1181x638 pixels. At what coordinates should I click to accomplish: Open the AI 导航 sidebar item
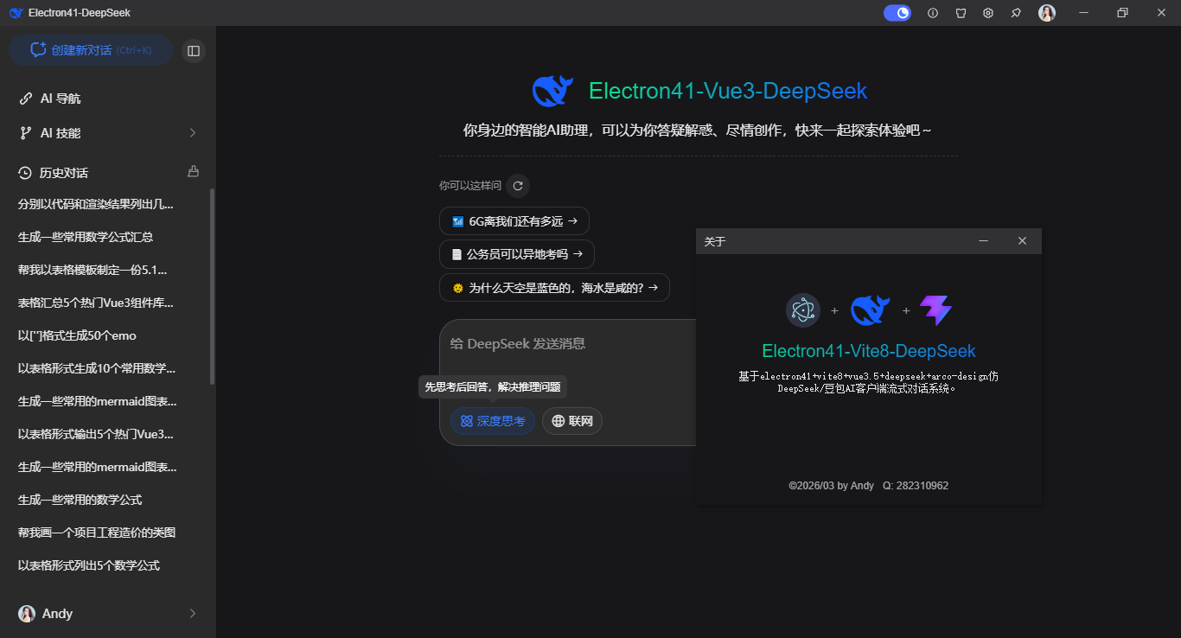coord(60,98)
